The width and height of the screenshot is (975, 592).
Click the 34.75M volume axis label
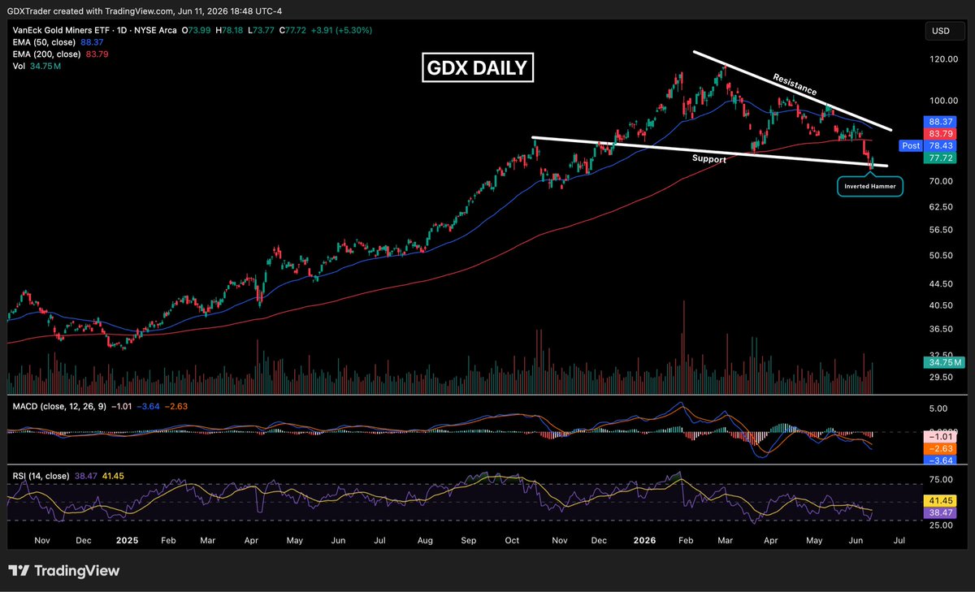(x=942, y=362)
